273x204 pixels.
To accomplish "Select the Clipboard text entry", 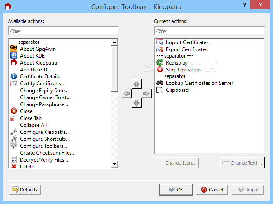I will click(x=177, y=90).
